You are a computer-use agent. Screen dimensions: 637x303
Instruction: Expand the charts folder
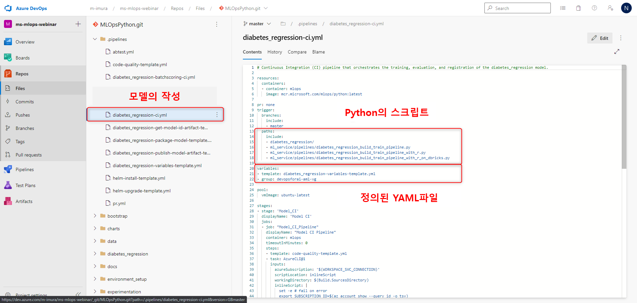click(95, 229)
